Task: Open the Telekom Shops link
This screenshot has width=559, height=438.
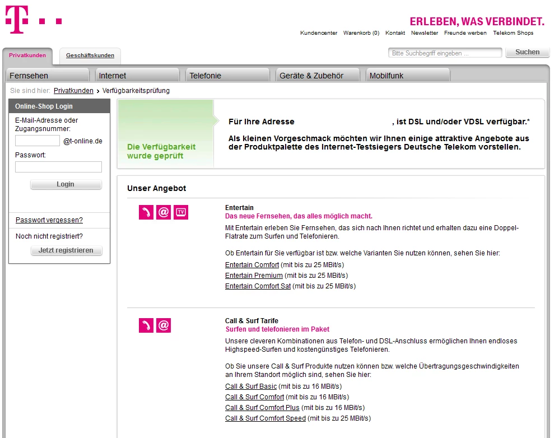Action: tap(514, 33)
